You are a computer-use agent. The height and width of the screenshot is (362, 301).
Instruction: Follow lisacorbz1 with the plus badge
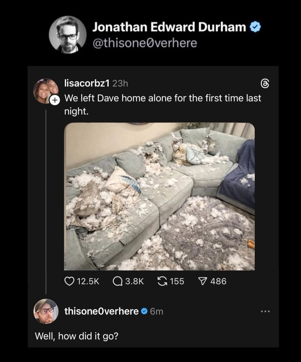click(x=55, y=100)
